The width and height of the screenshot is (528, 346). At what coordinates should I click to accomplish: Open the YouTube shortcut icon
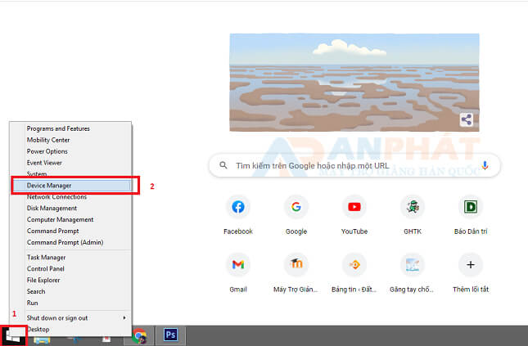click(x=354, y=207)
